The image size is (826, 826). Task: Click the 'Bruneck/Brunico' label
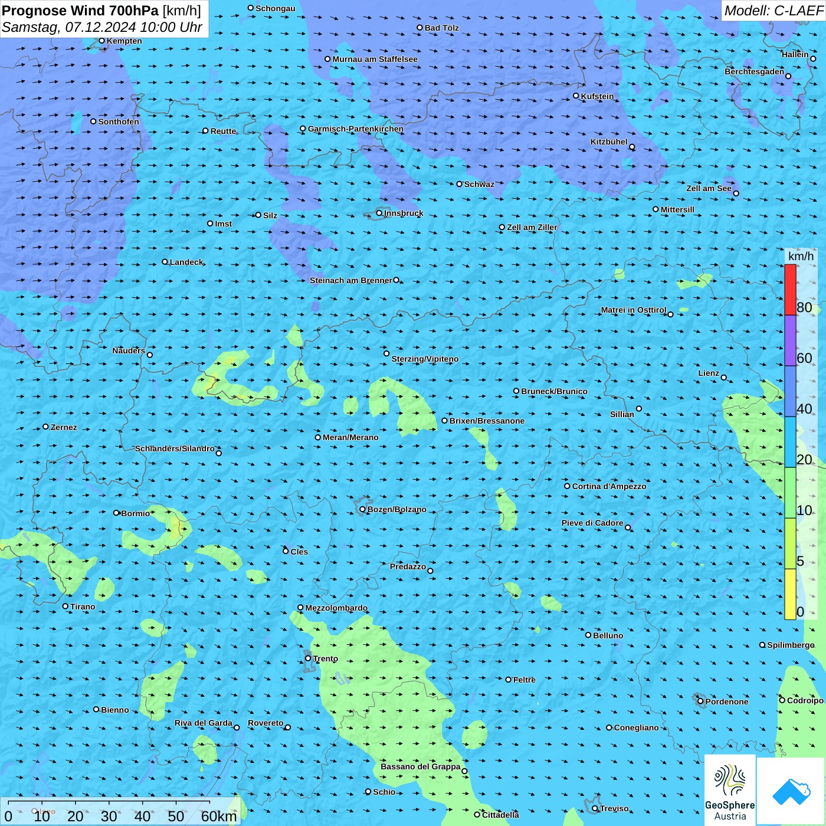coord(554,391)
